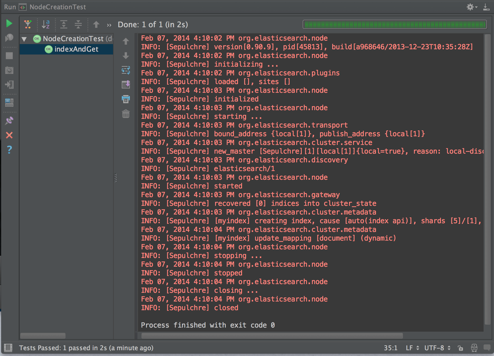Click the Scroll to End console icon
This screenshot has height=356, width=494.
coord(126,84)
